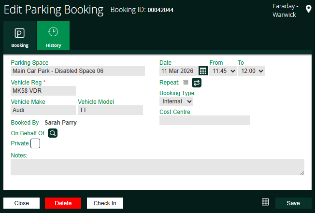Image resolution: width=315 pixels, height=213 pixels.
Task: Click the trash icon beside Repeat
Action: 186,83
